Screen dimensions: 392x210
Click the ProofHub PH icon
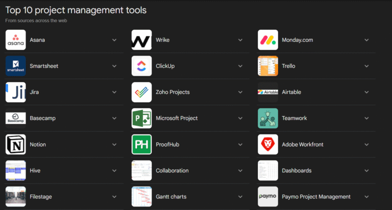click(x=141, y=145)
